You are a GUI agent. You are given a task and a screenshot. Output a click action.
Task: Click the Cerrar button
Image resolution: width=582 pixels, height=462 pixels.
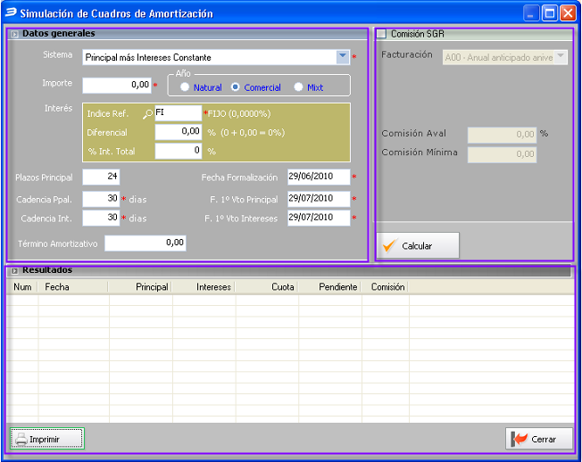pos(537,439)
